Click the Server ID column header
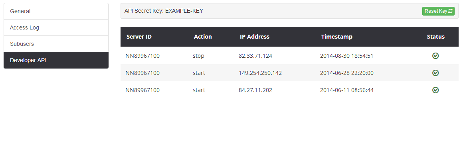The height and width of the screenshot is (157, 463). coord(139,37)
